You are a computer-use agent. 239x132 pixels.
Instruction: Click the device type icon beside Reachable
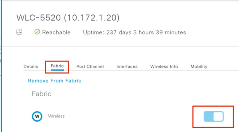(x=19, y=32)
